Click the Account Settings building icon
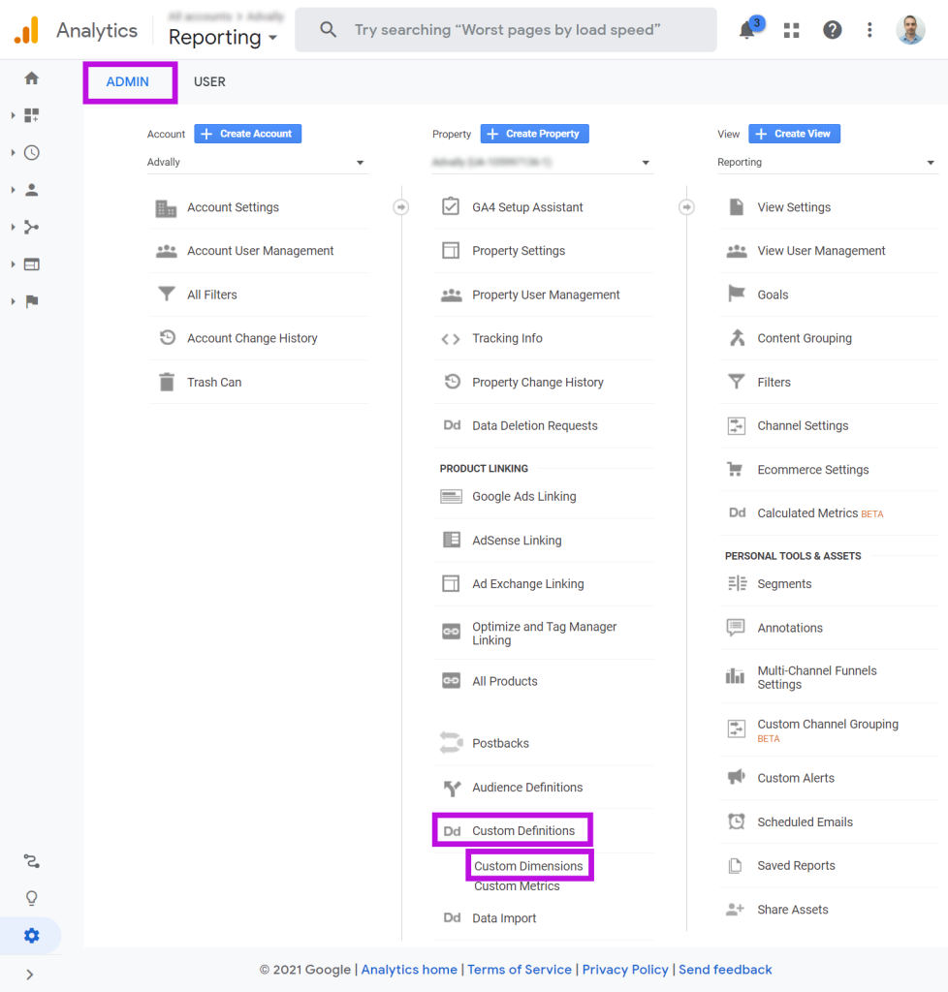The width and height of the screenshot is (948, 992). point(166,208)
